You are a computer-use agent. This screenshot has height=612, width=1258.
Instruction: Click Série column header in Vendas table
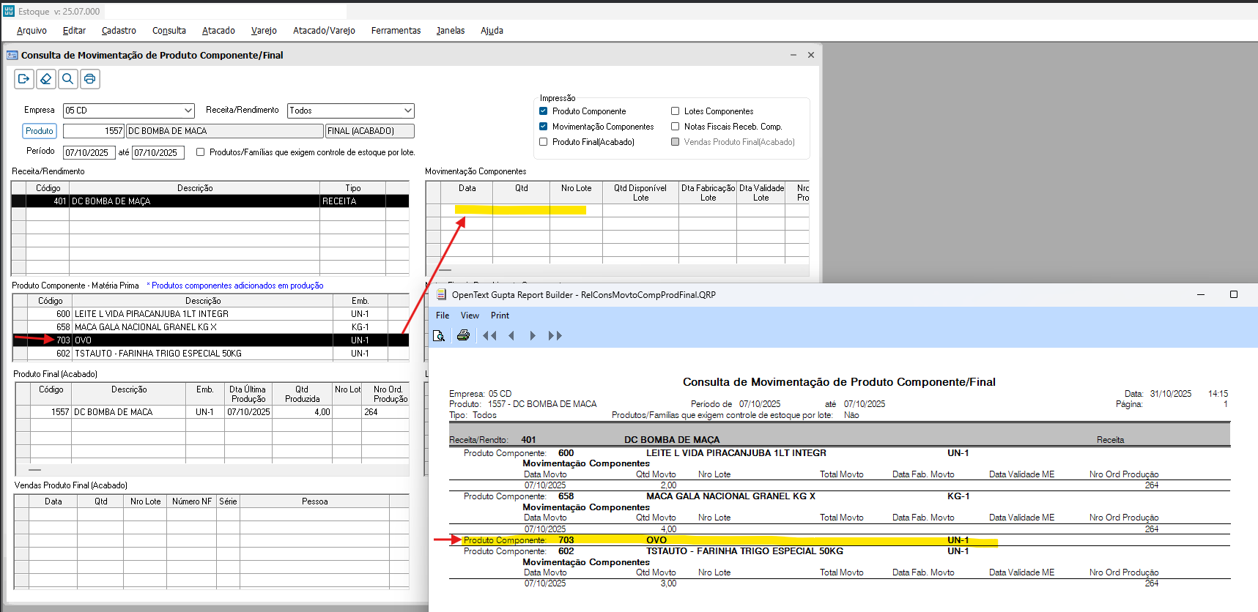point(229,501)
